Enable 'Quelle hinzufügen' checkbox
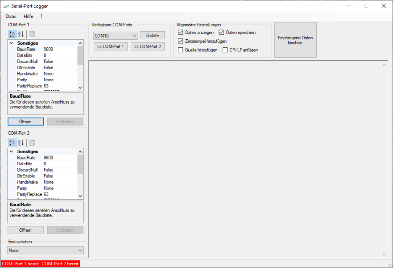 click(181, 50)
